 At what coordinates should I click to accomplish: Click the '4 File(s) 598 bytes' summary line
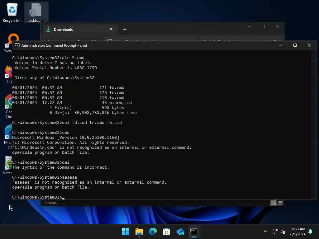pos(87,107)
